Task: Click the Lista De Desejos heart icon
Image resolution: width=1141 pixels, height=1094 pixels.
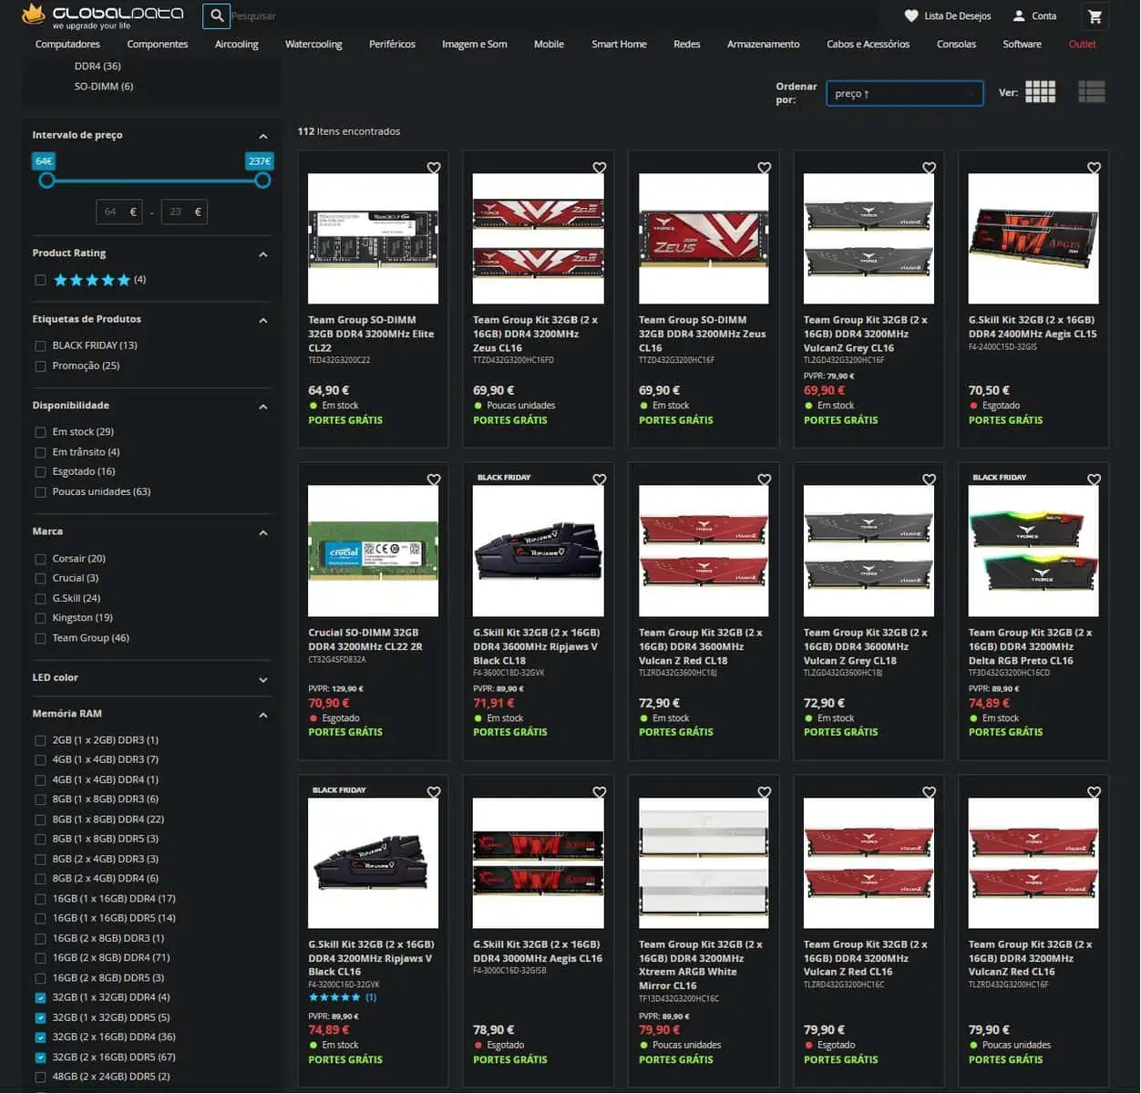Action: click(911, 16)
